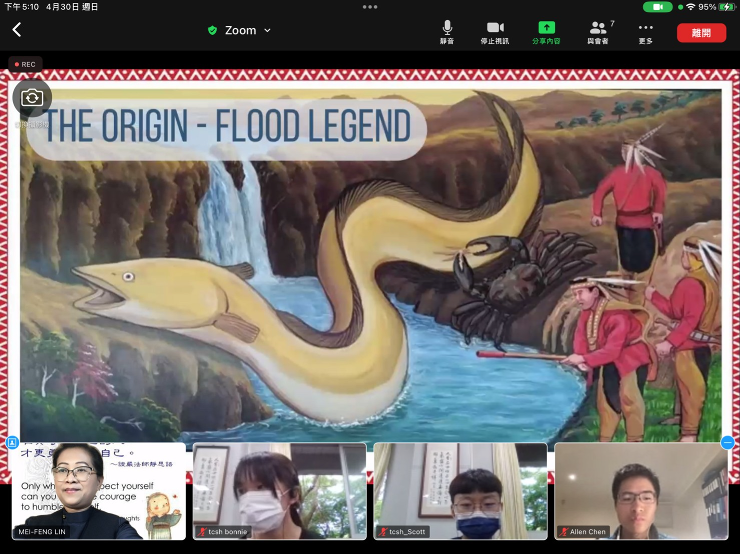Open the More options menu
This screenshot has width=740, height=554.
click(x=645, y=32)
